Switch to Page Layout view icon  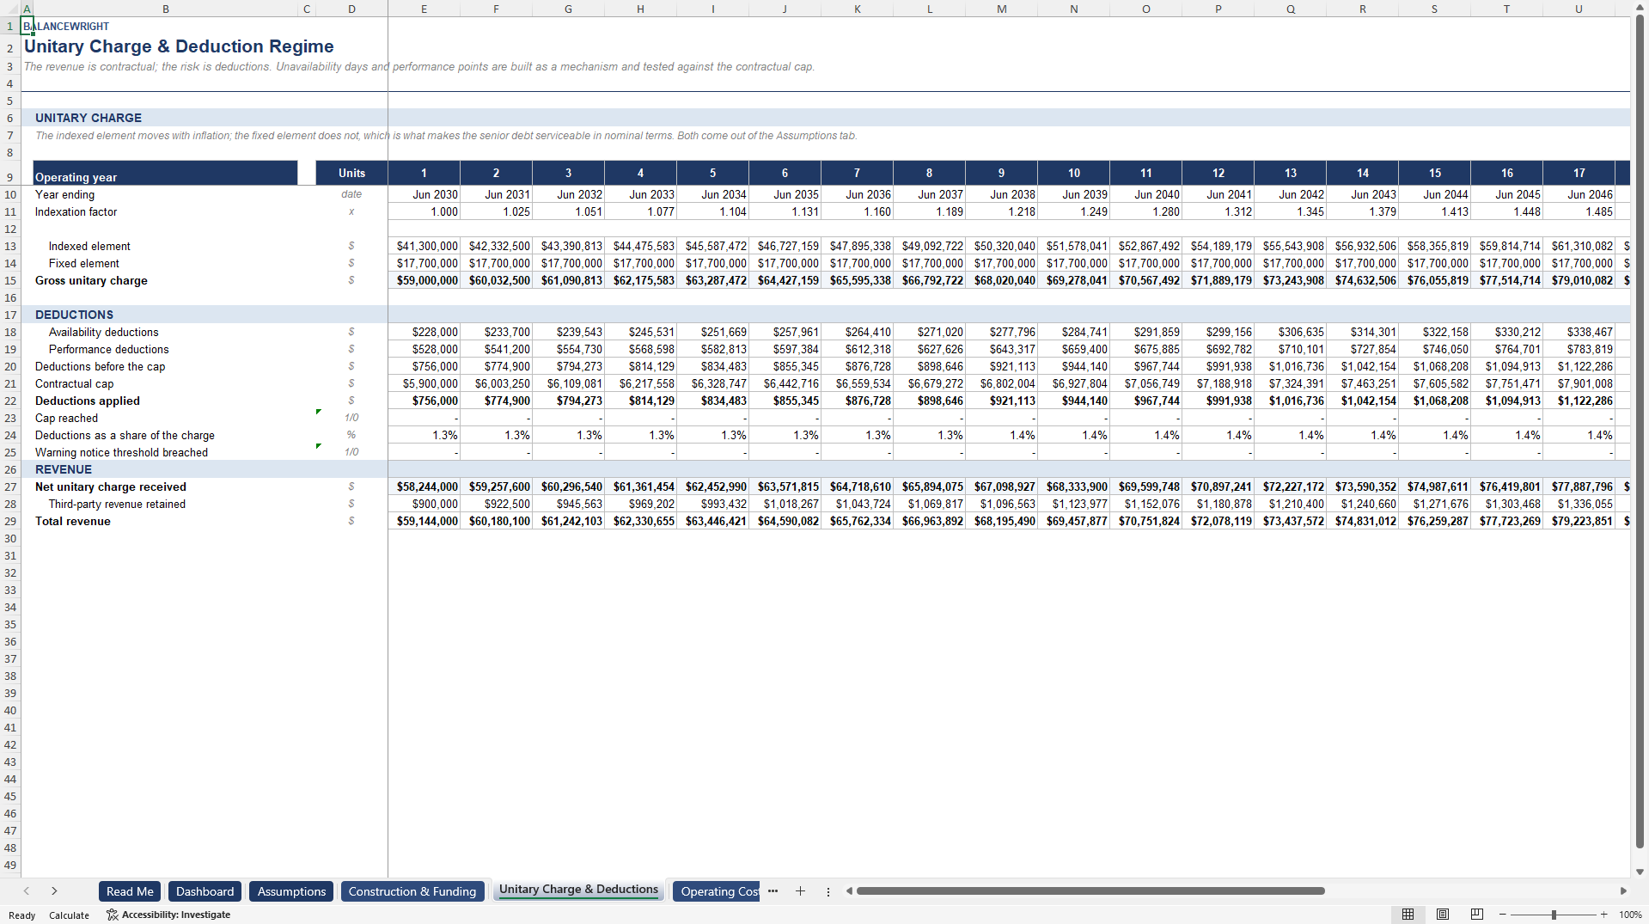pyautogui.click(x=1443, y=915)
